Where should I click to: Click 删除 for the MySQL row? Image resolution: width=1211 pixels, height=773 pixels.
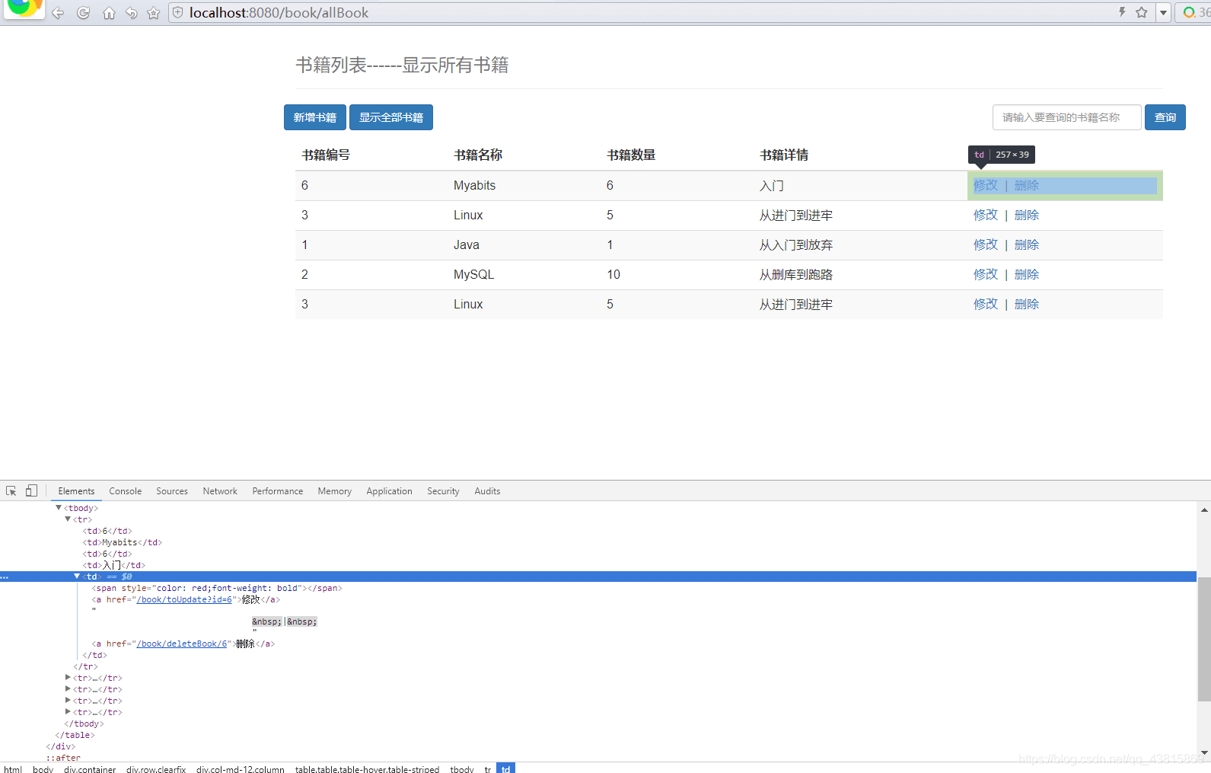[1027, 274]
